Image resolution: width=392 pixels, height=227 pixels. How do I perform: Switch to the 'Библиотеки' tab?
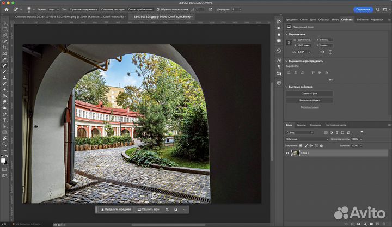tap(362, 20)
